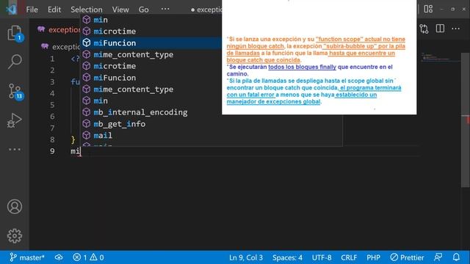Open the Accounts menu icon

click(15, 207)
